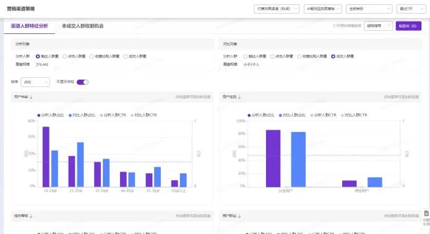Image resolution: width=430 pixels, height=234 pixels.
Task: Click the blue 男性用户 bar
Action: 375,182
